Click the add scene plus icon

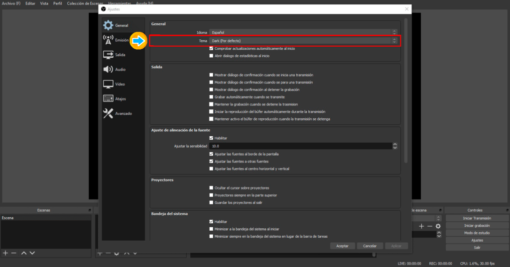point(5,253)
